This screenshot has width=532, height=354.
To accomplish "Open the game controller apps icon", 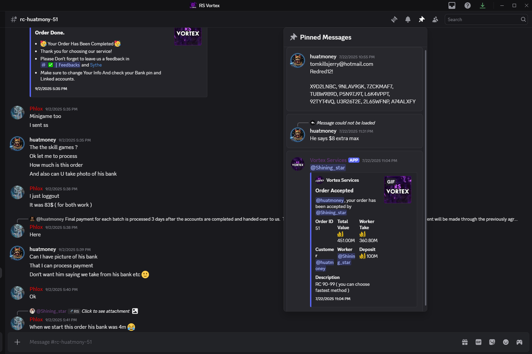I will (520, 342).
